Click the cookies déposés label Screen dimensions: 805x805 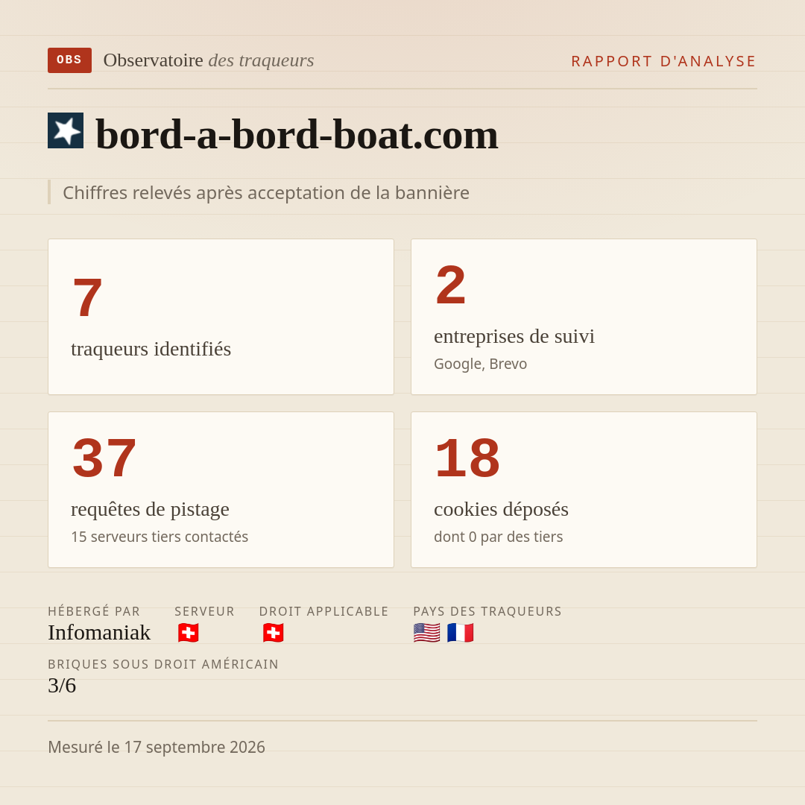501,510
